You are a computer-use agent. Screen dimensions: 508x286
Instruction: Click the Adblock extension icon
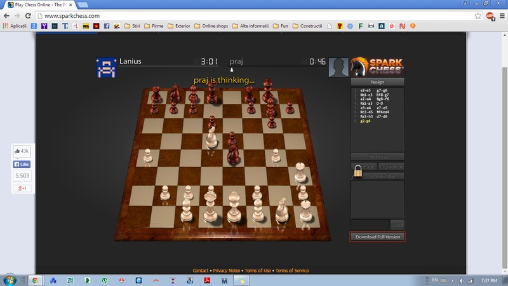(x=490, y=15)
